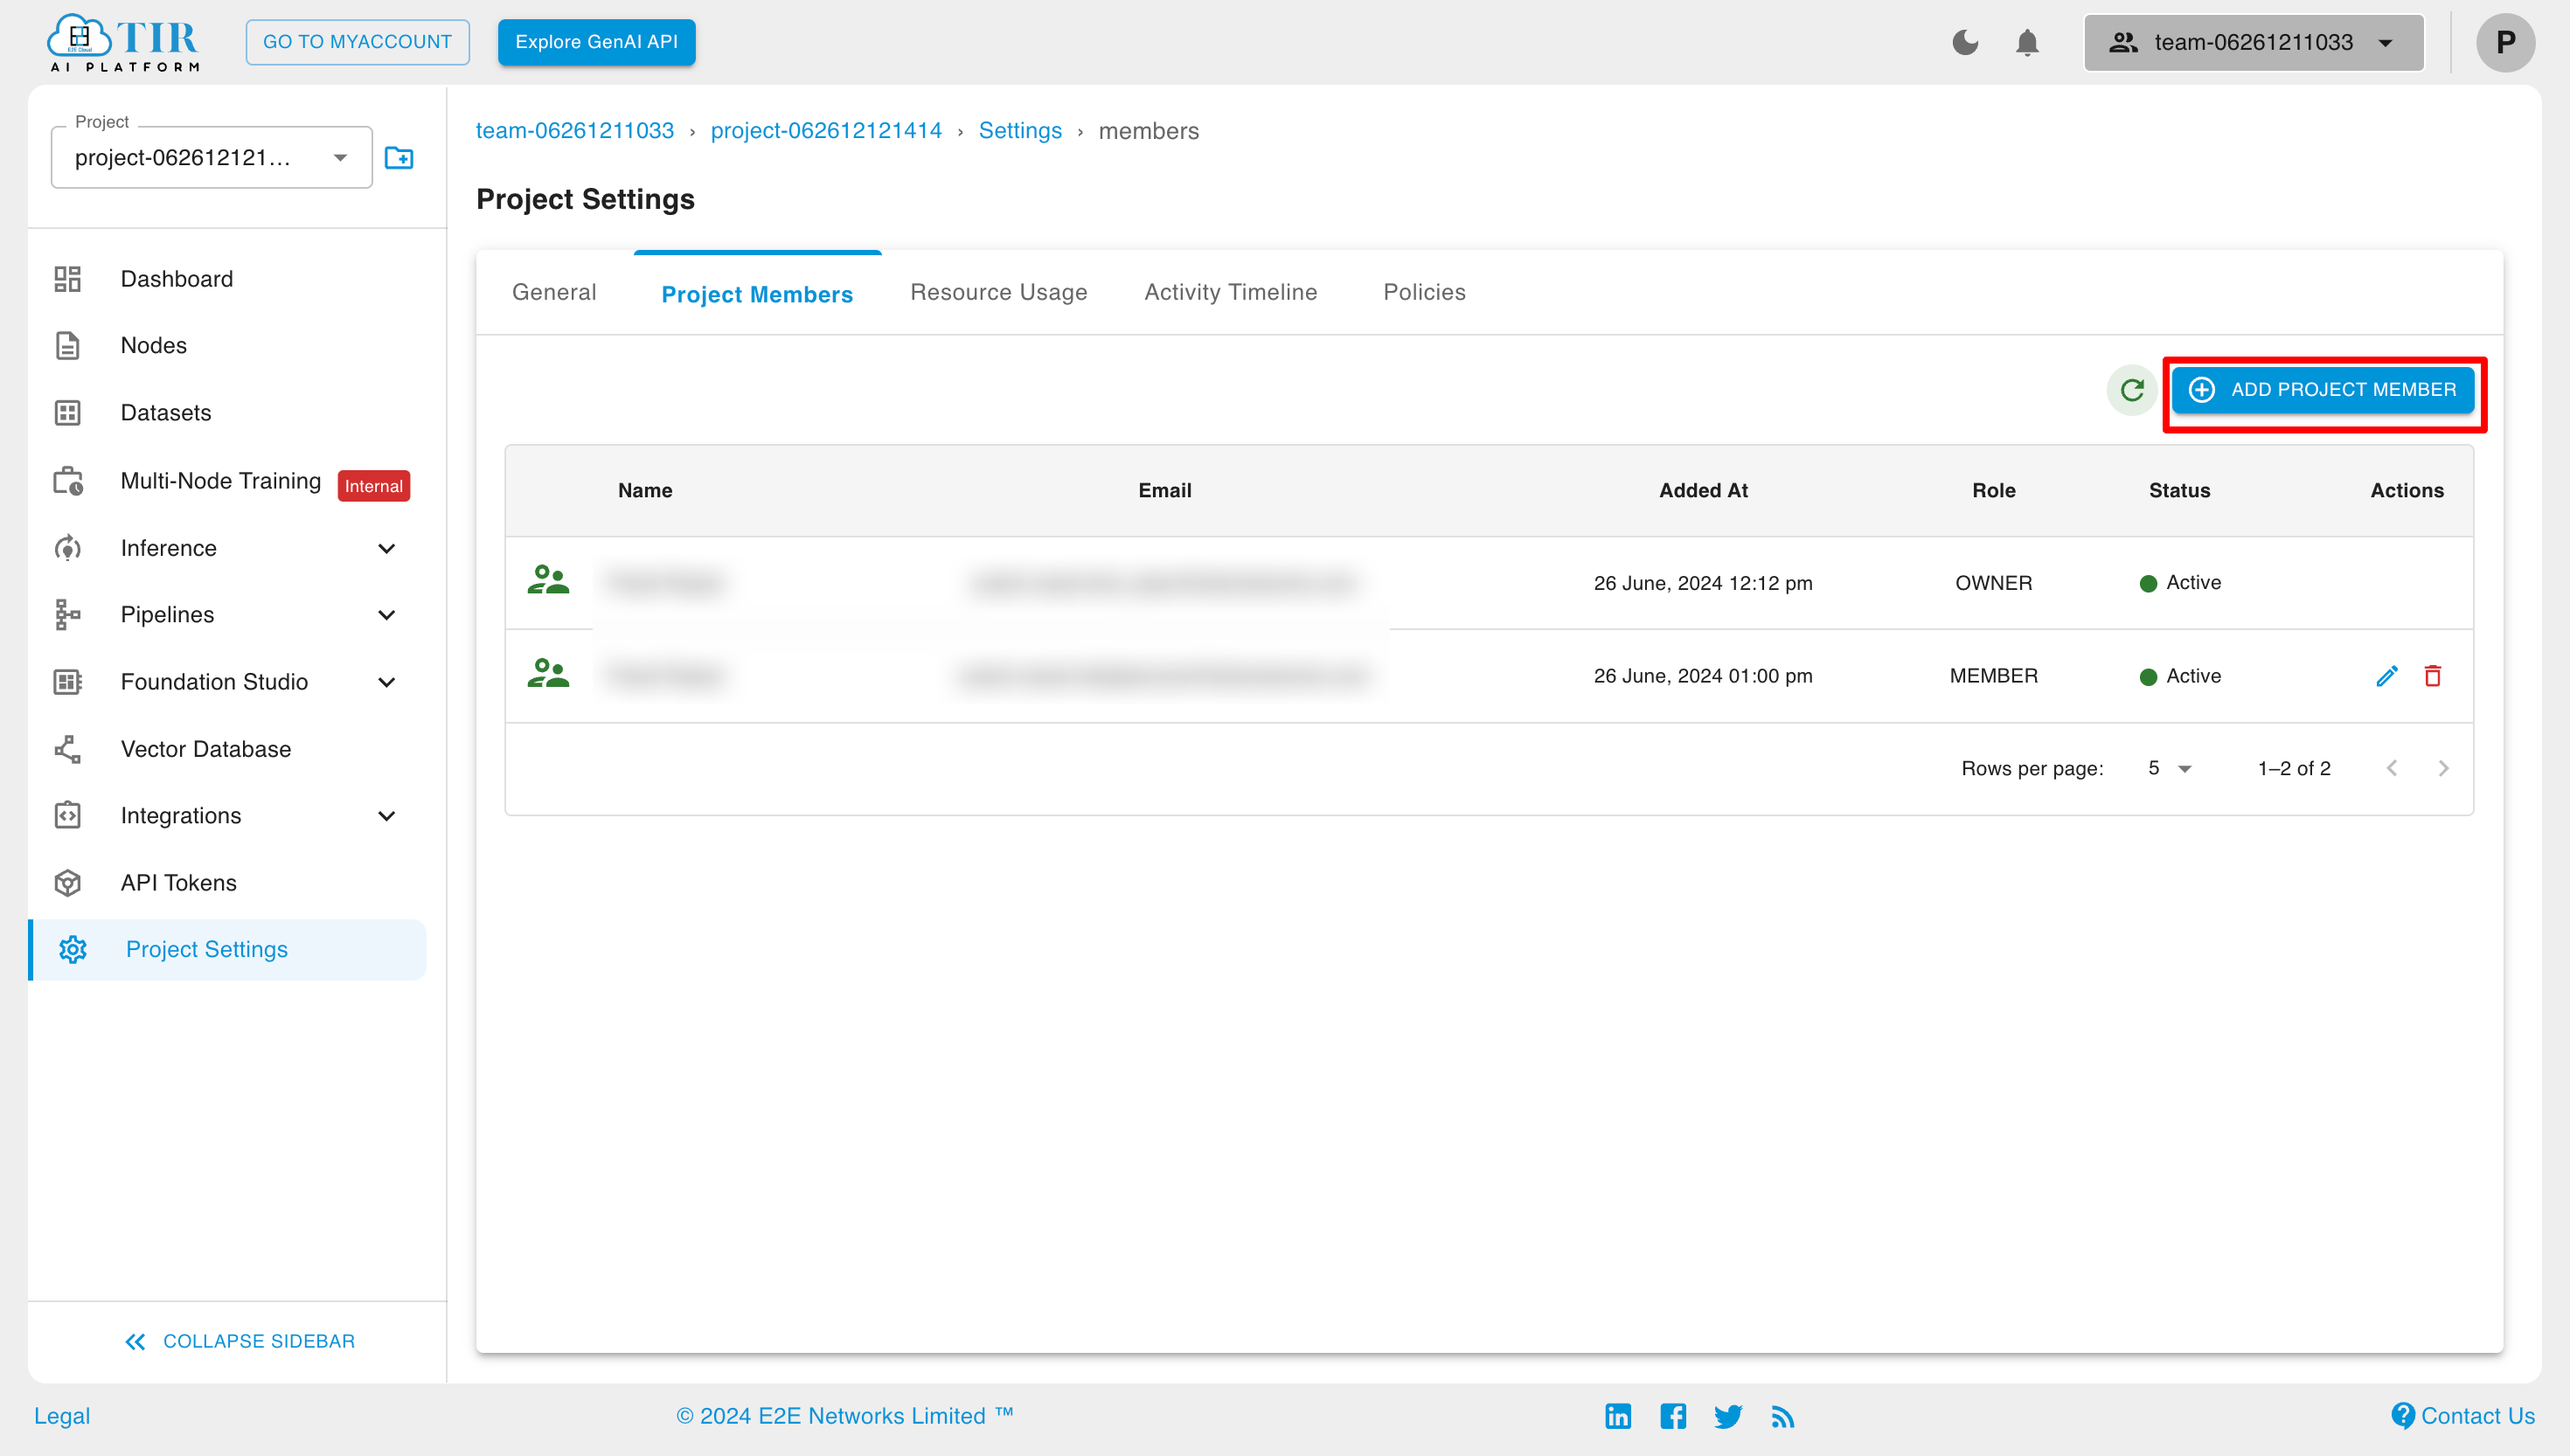Switch to the Resource Usage tab
Image resolution: width=2570 pixels, height=1456 pixels.
pyautogui.click(x=998, y=292)
